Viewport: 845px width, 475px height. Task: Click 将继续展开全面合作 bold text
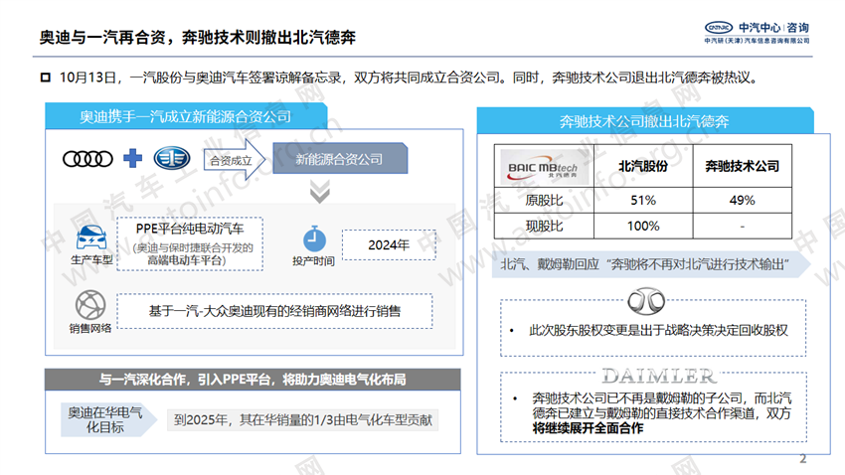point(588,428)
